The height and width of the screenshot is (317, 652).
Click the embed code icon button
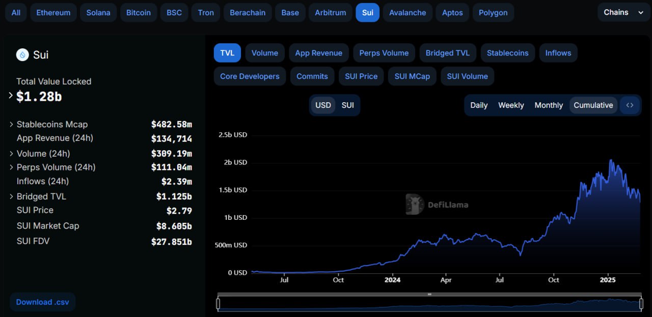630,105
